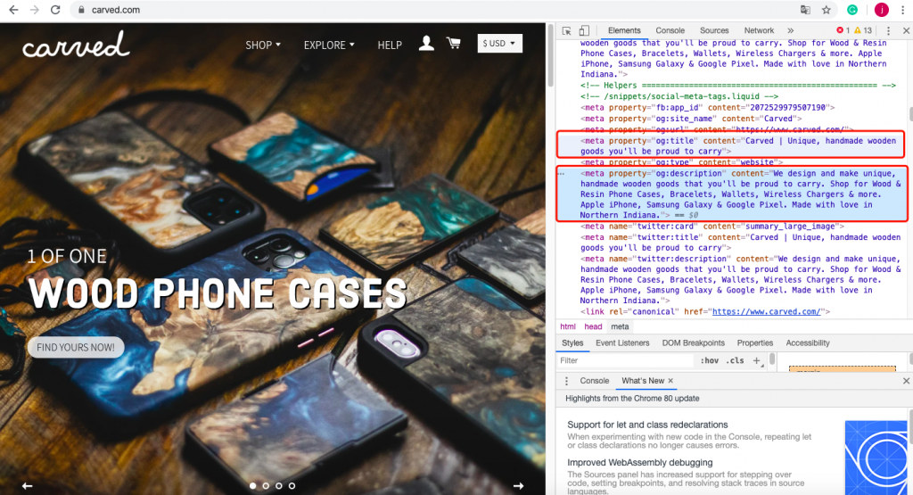
Task: Expand the og:description row ellipsis
Action: click(x=562, y=174)
